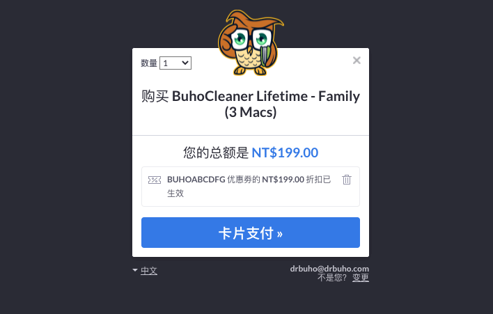493x314 pixels.
Task: Click the 不是您? text
Action: [331, 278]
